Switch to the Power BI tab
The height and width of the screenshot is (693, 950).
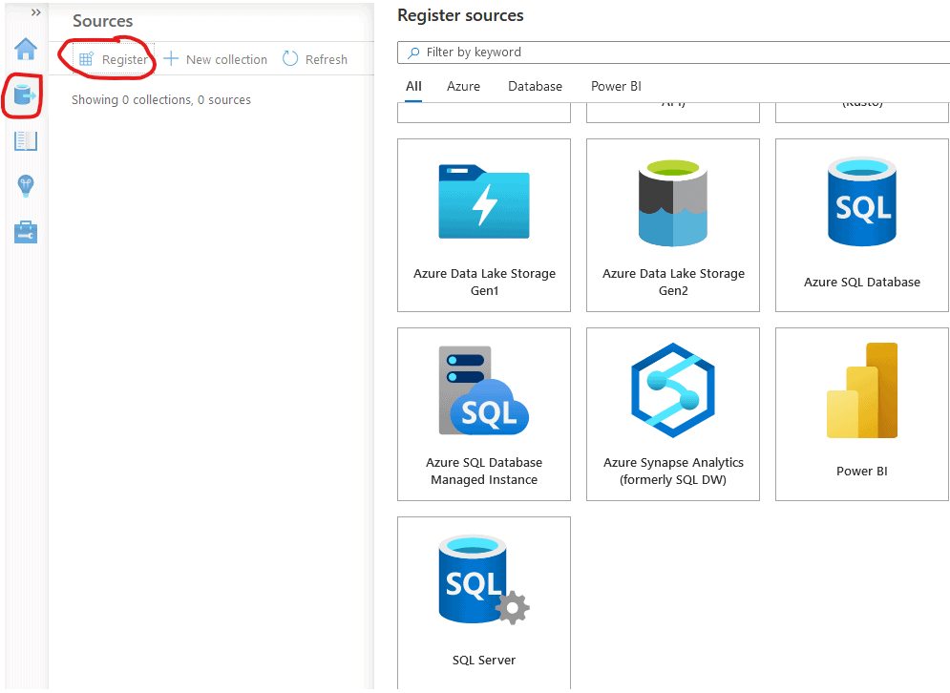coord(616,86)
